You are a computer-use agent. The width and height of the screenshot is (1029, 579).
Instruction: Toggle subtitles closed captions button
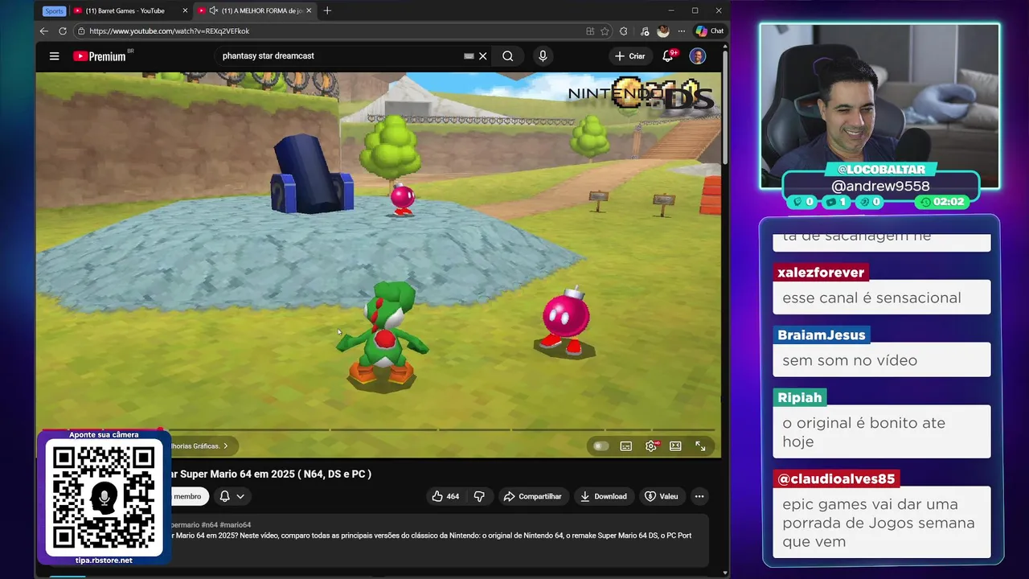click(x=626, y=446)
